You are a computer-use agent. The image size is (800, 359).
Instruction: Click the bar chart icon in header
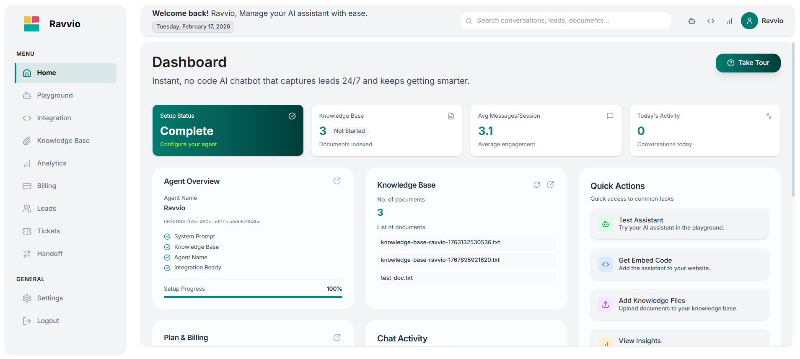coord(730,21)
